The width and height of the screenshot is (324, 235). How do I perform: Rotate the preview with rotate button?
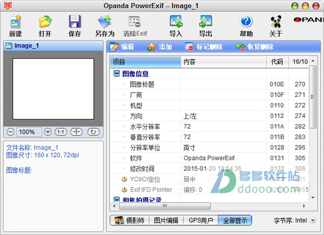point(93,132)
